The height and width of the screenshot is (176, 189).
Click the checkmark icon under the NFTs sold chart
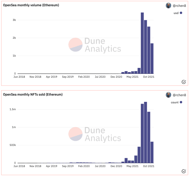(183, 171)
